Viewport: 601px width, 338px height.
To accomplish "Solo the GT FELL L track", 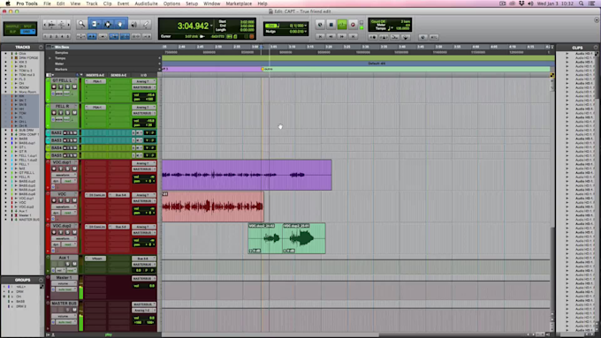I will coord(68,86).
